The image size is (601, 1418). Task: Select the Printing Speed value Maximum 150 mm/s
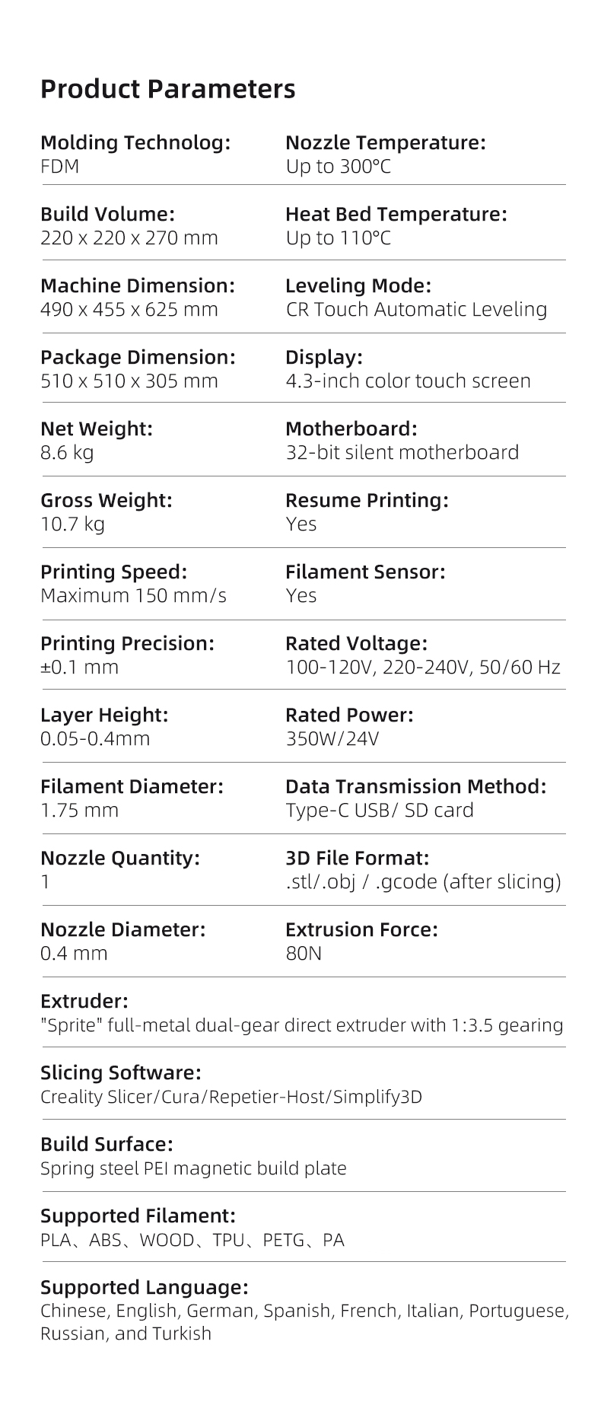coord(133,595)
